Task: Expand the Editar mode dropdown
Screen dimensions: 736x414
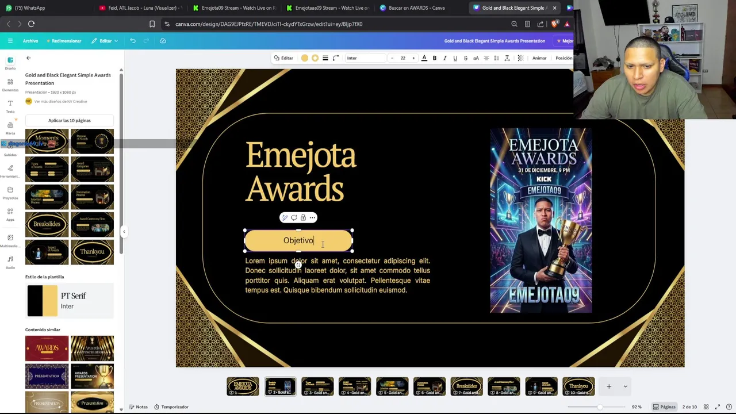Action: [105, 41]
